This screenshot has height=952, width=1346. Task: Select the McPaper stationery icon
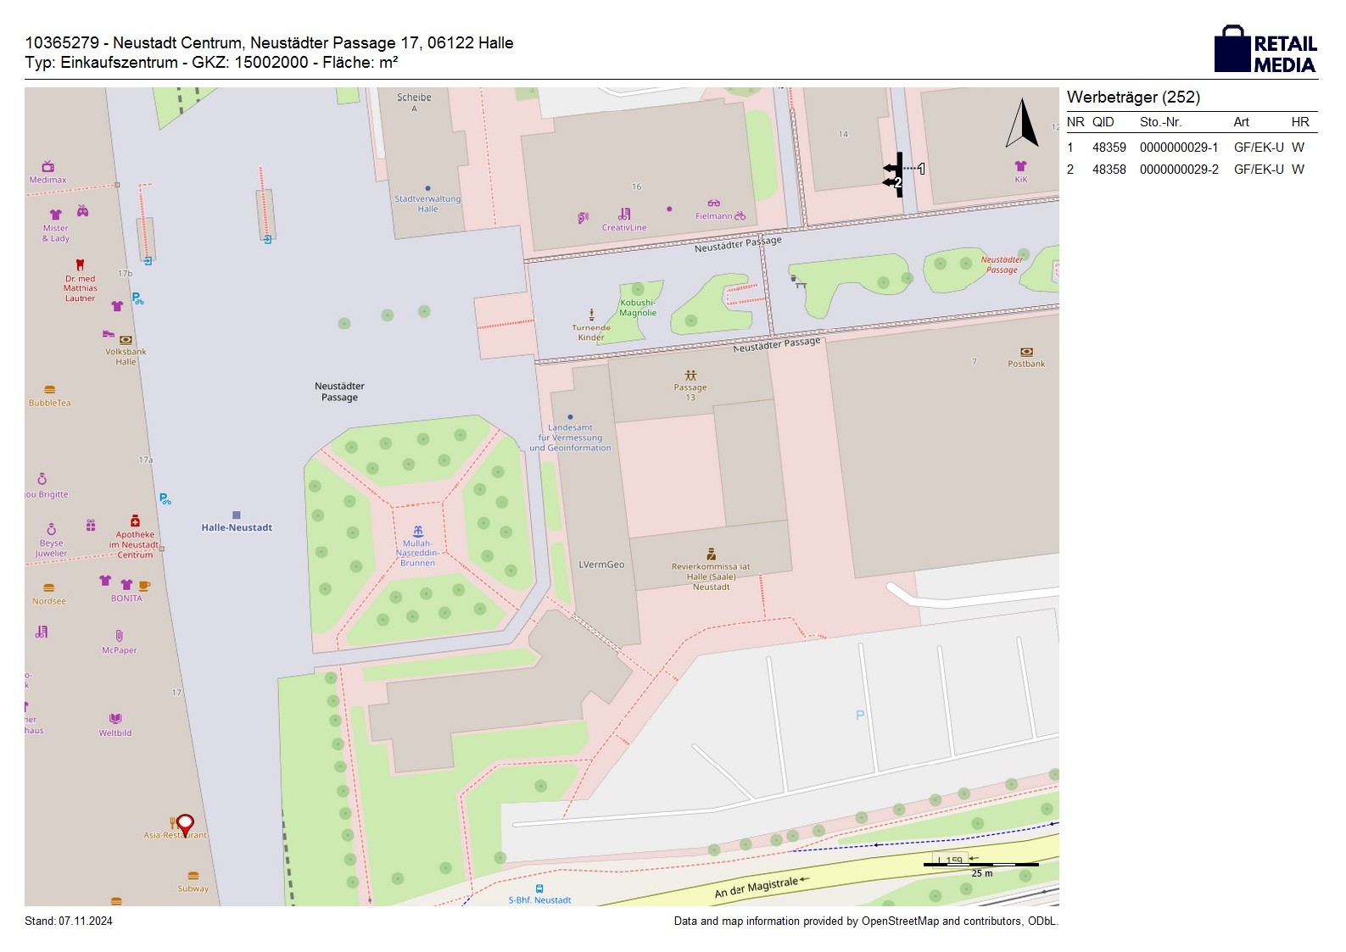point(120,636)
